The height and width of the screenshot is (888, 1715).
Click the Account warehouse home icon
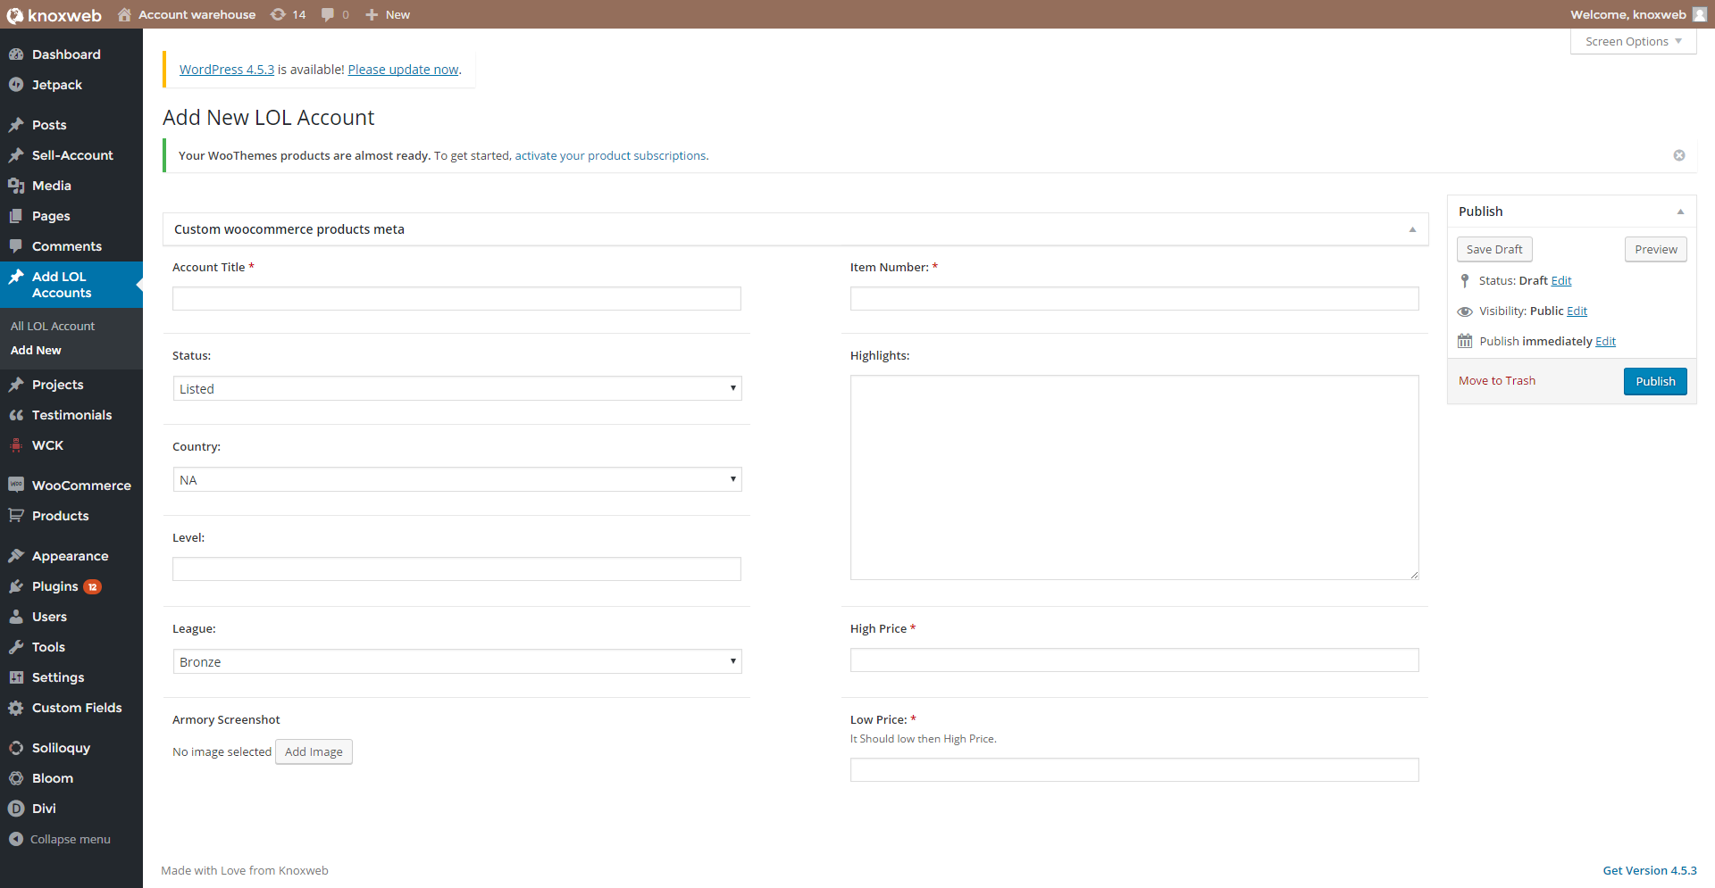[124, 14]
